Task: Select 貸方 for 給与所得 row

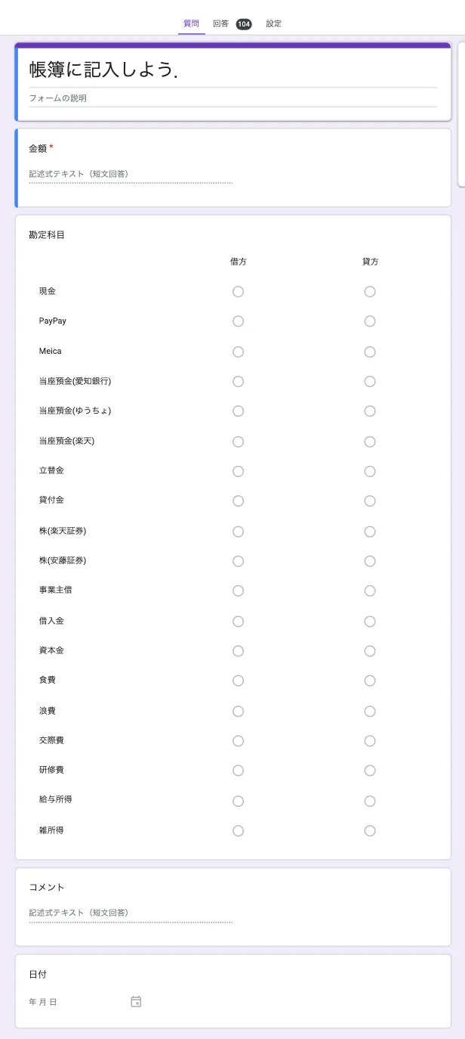Action: (370, 801)
